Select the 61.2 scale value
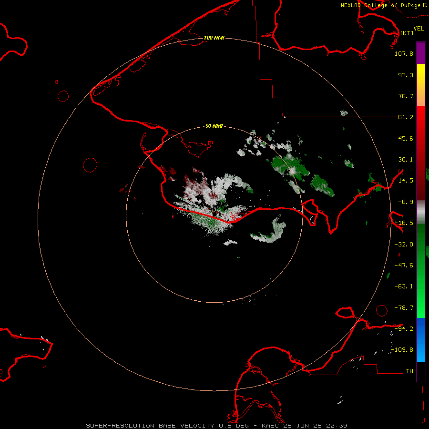Viewport: 429px width, 429px height. point(406,117)
